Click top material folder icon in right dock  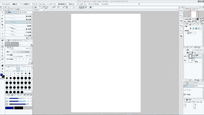181,11
